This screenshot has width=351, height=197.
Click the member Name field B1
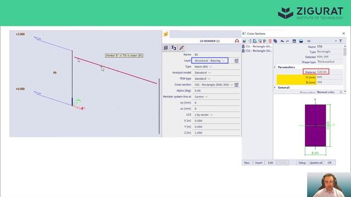(x=217, y=55)
